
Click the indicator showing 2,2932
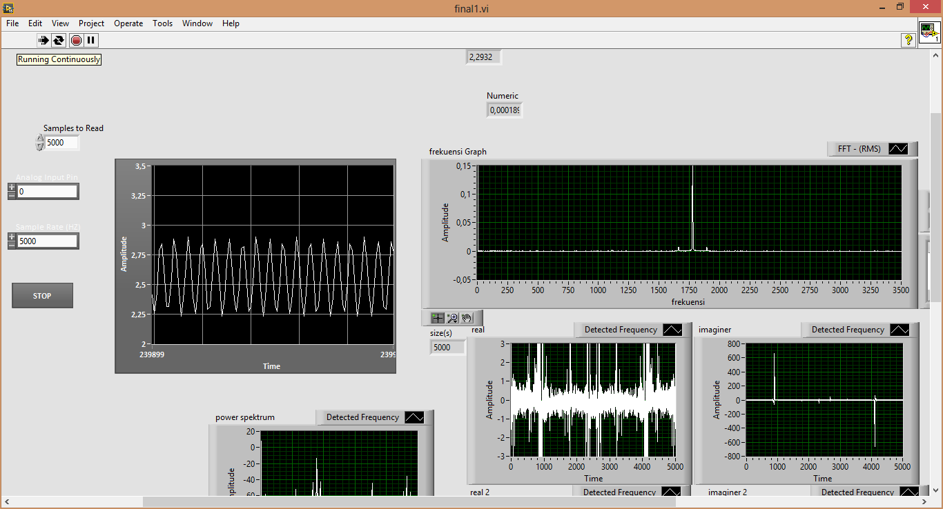[483, 57]
